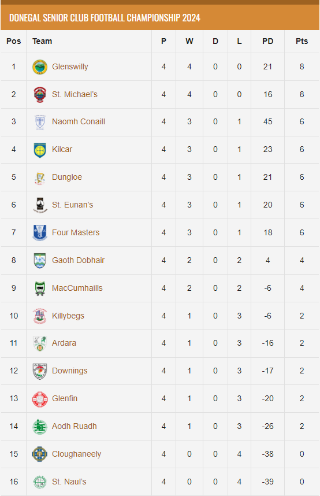Click the Cloughaneely club crest
This screenshot has width=320, height=496.
(40, 454)
